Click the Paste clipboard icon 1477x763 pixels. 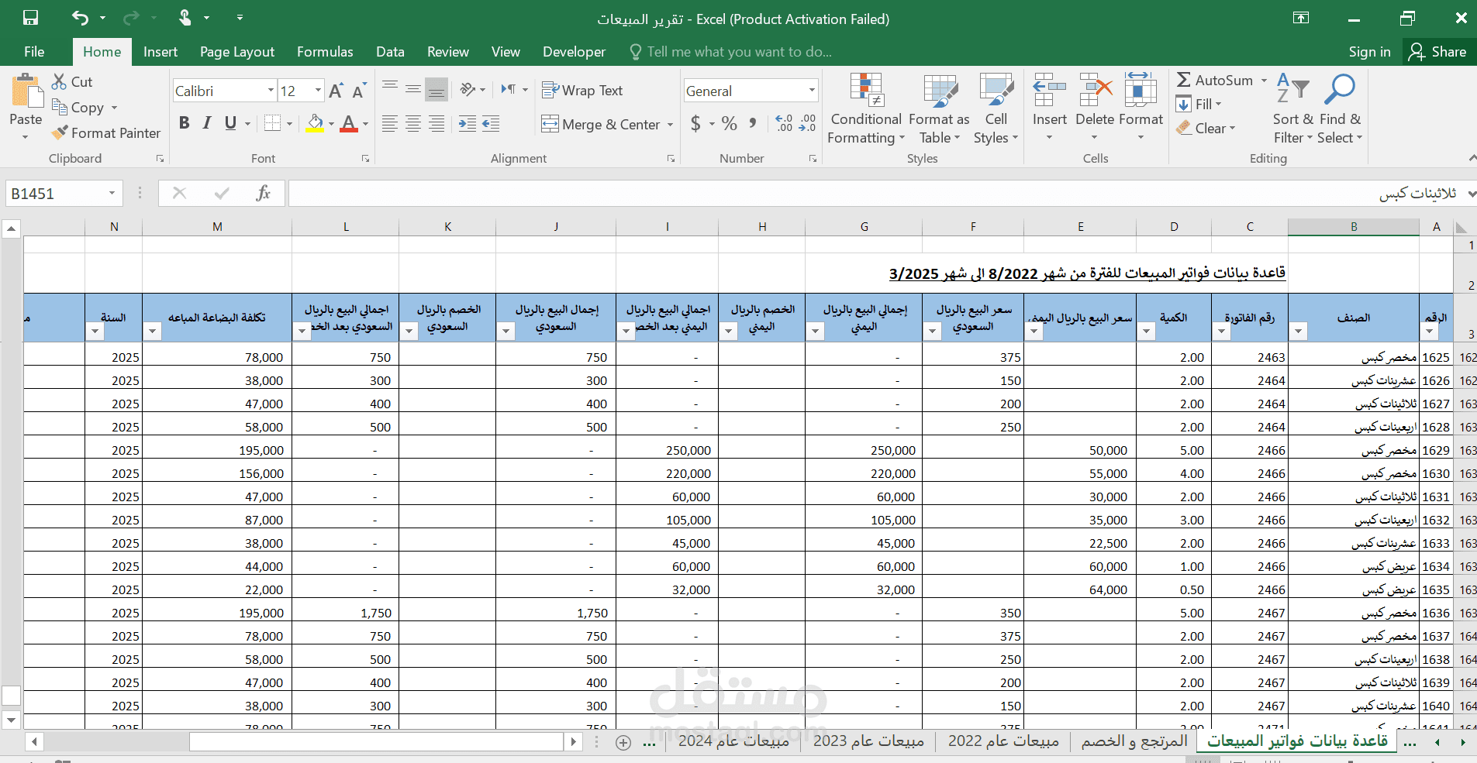click(26, 91)
